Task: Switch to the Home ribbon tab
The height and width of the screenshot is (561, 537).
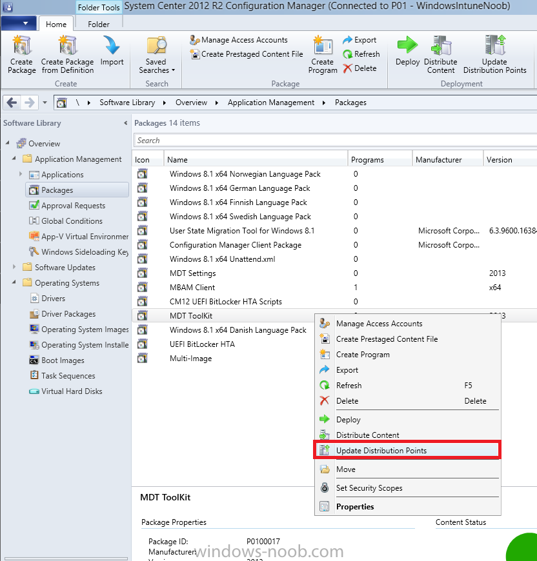Action: tap(56, 24)
